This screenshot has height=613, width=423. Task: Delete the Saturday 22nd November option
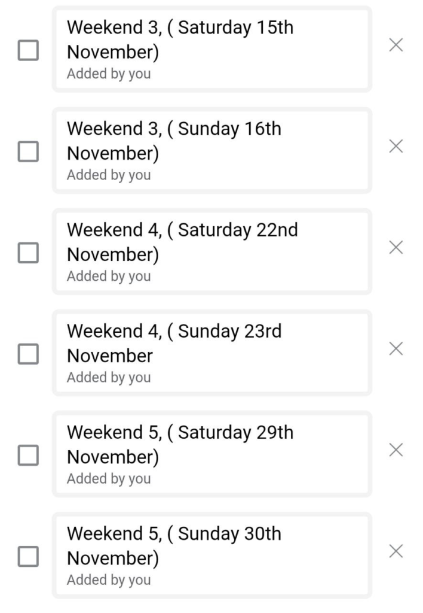pyautogui.click(x=396, y=247)
